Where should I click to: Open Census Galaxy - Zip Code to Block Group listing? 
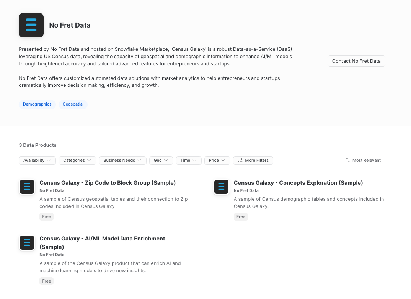tap(108, 183)
